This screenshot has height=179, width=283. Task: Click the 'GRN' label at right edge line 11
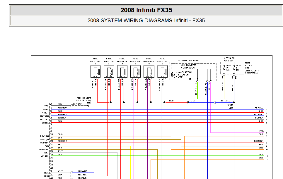(x=261, y=155)
